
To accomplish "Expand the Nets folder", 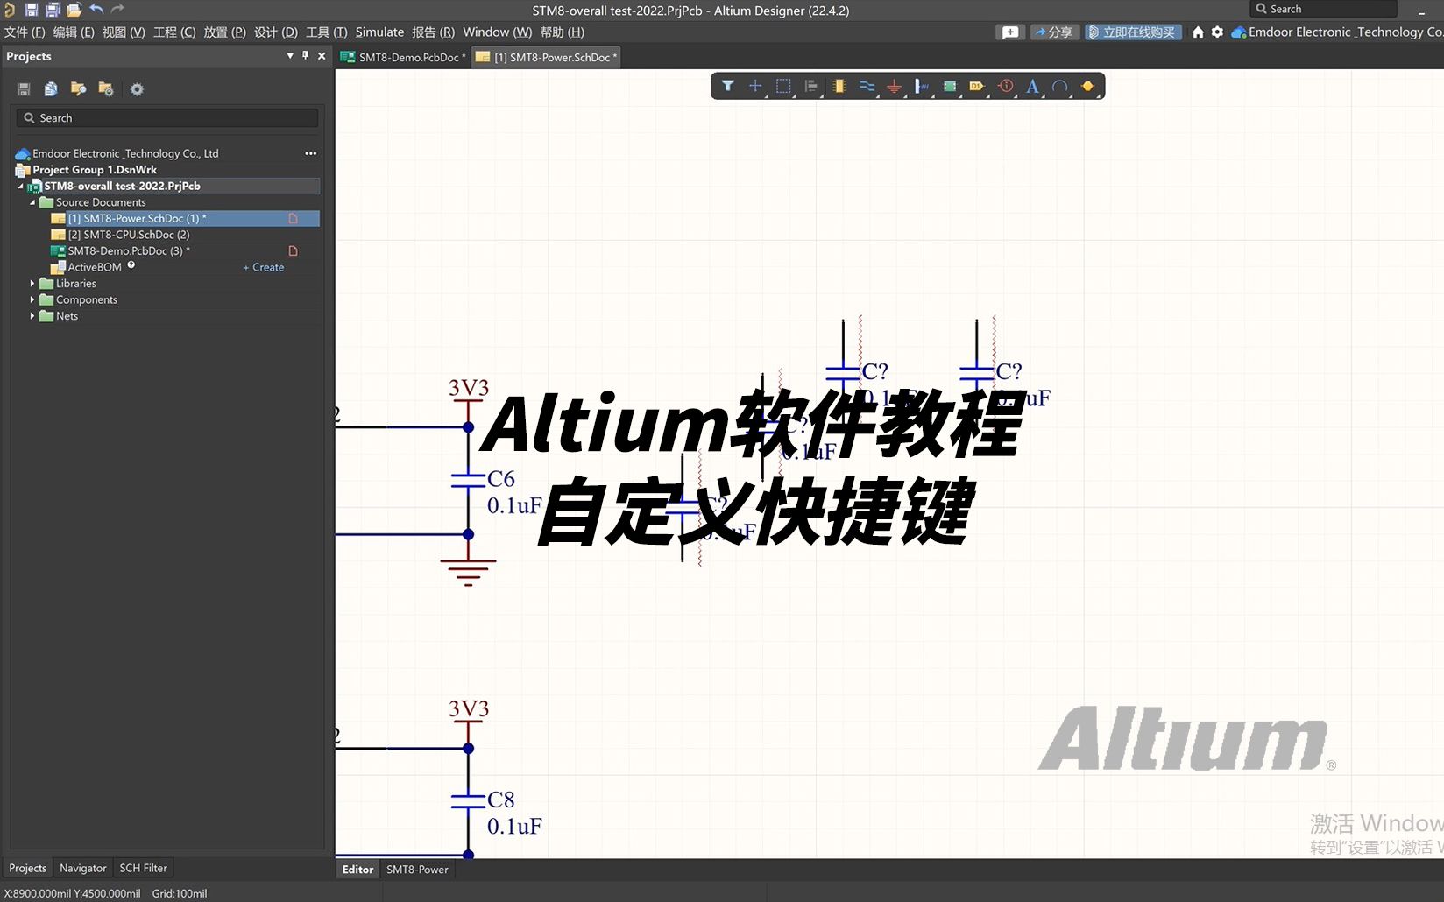I will 32,316.
